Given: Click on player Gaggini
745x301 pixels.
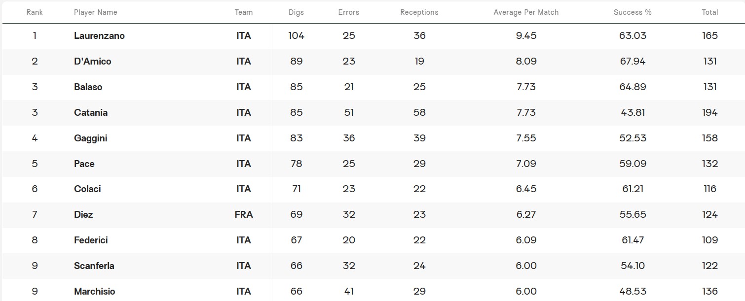Looking at the screenshot, I should coord(91,138).
